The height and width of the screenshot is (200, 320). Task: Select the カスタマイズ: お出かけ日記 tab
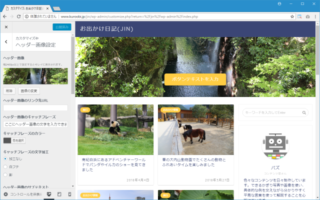pos(26,8)
